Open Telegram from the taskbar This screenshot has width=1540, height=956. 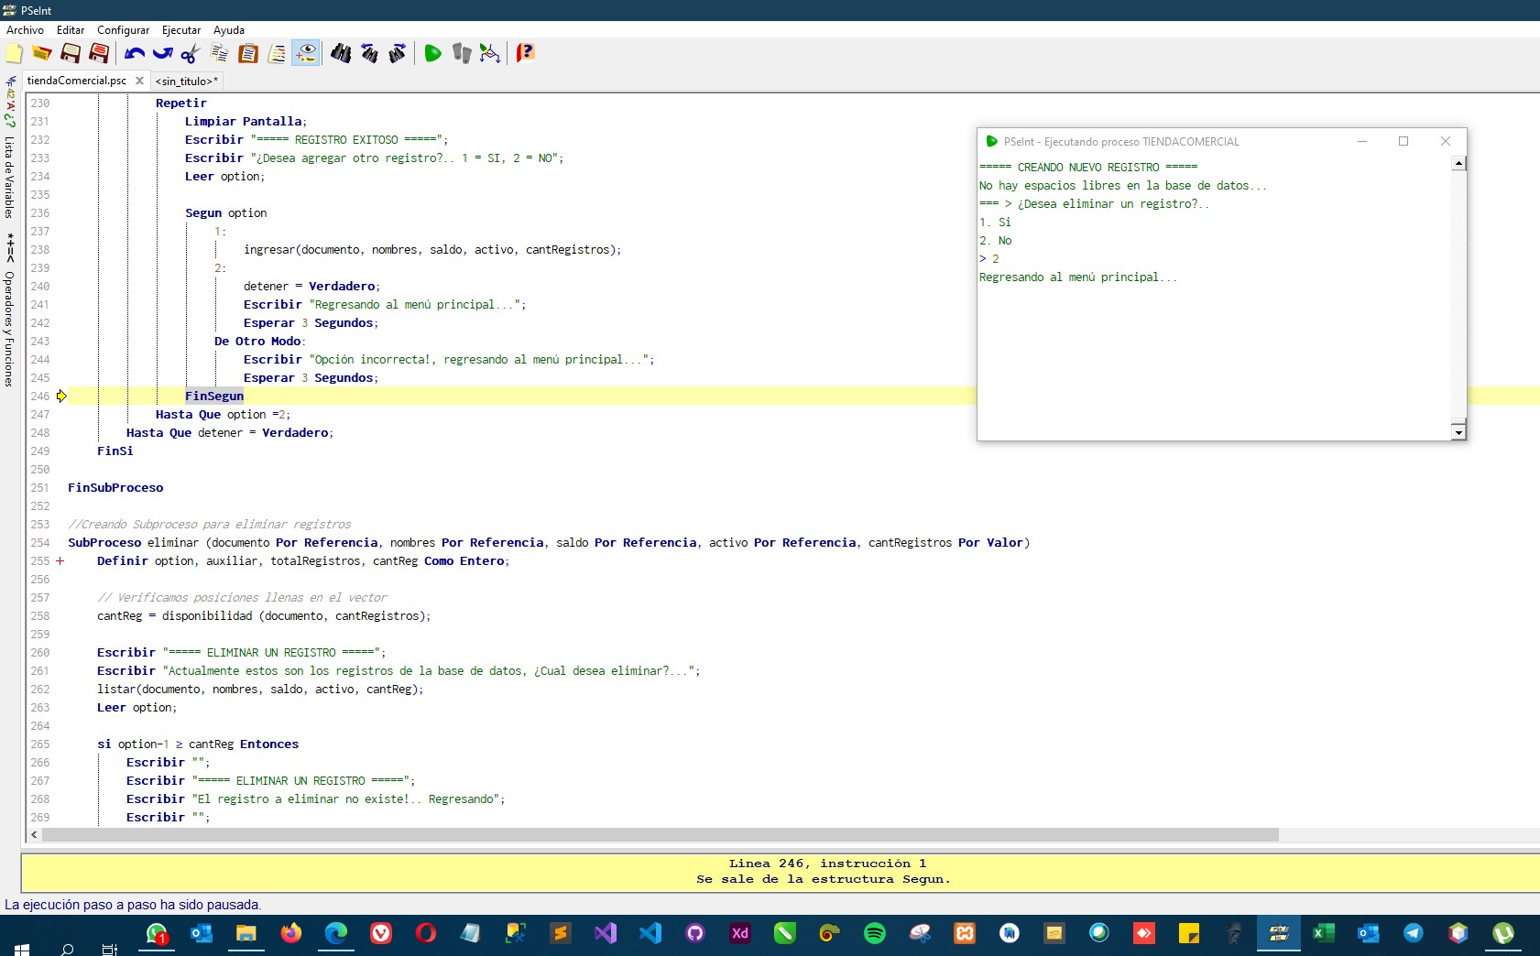pos(1414,933)
